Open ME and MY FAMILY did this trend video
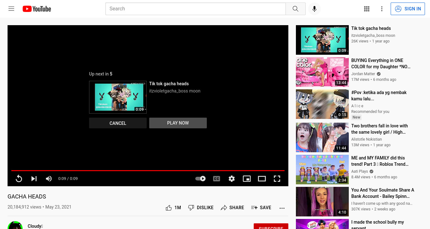 click(380, 161)
